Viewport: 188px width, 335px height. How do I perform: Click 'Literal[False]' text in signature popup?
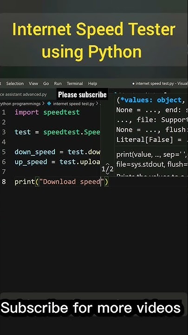(x=144, y=140)
